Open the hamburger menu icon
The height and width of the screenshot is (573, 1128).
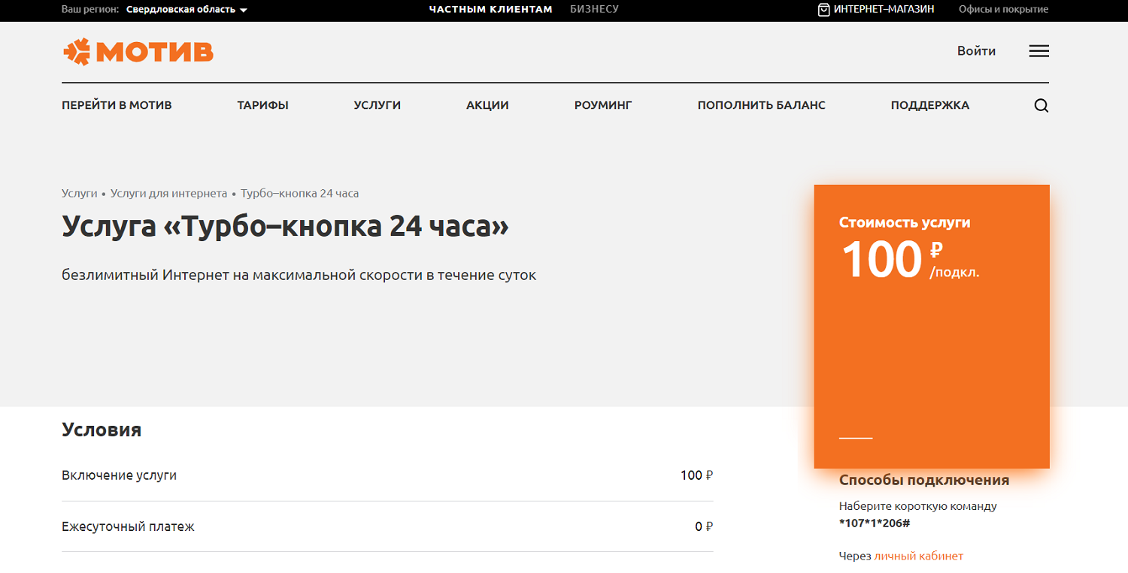[1039, 51]
